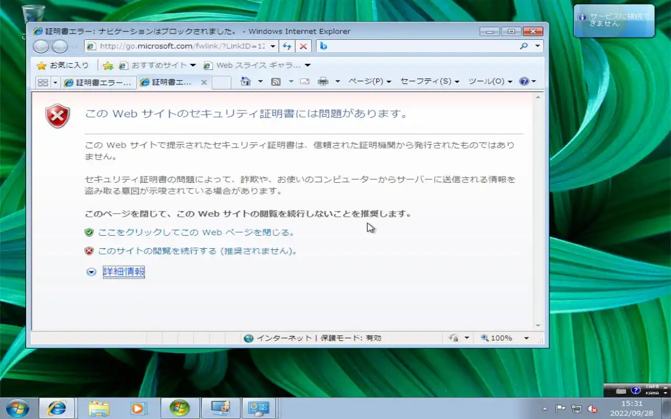Screen dimensions: 671x419
Task: Open the Web スライス ギャラリー link
Action: click(252, 65)
